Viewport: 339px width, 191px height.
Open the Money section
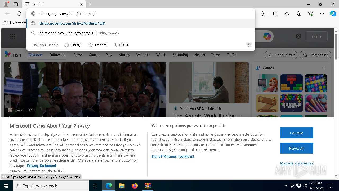[x=124, y=55]
